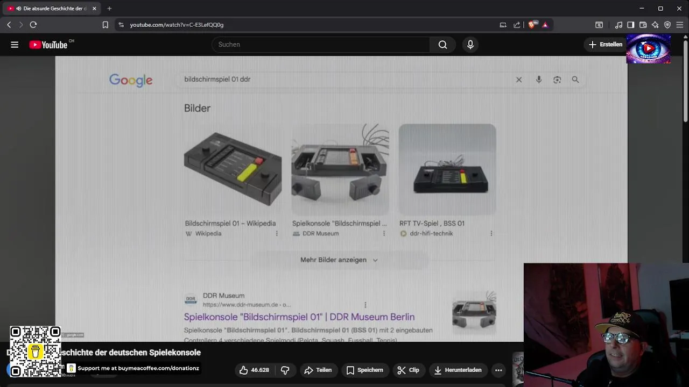Expand 'Mehr Bilder anzeigen'
The width and height of the screenshot is (689, 387).
pyautogui.click(x=339, y=260)
